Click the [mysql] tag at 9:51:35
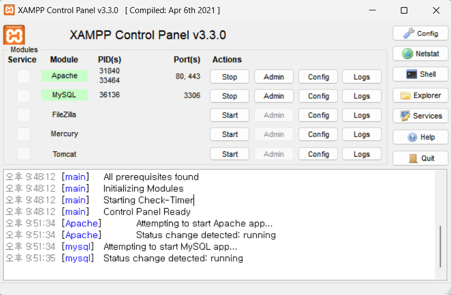This screenshot has width=451, height=295. [x=77, y=258]
